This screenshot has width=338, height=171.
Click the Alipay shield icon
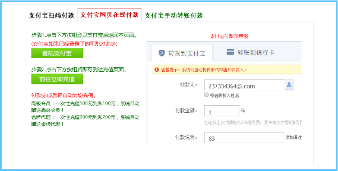(162, 53)
